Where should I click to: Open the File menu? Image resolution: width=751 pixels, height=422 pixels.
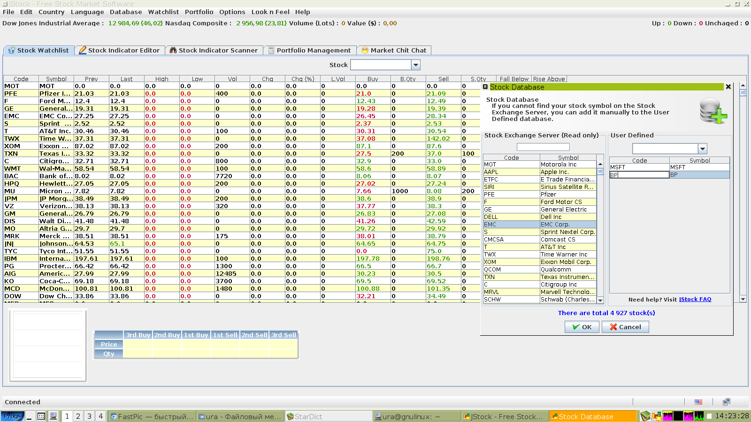pyautogui.click(x=8, y=12)
